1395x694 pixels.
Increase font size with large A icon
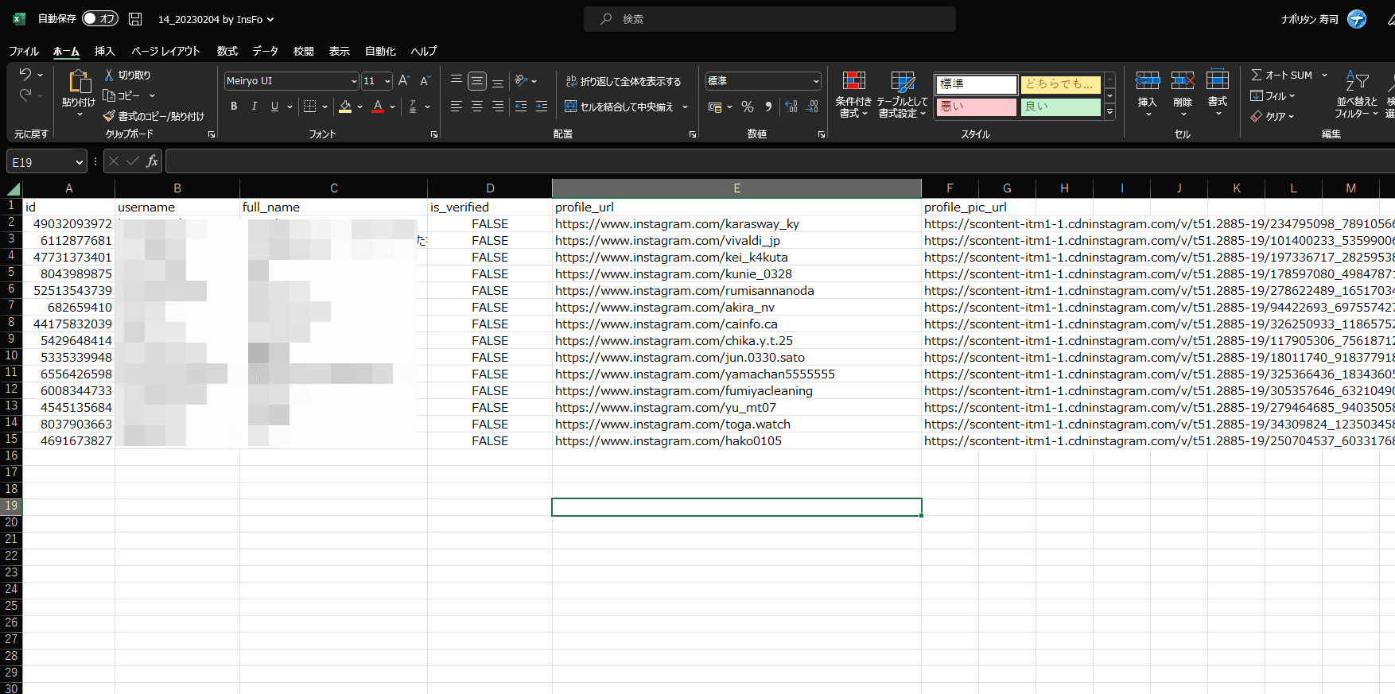click(404, 81)
